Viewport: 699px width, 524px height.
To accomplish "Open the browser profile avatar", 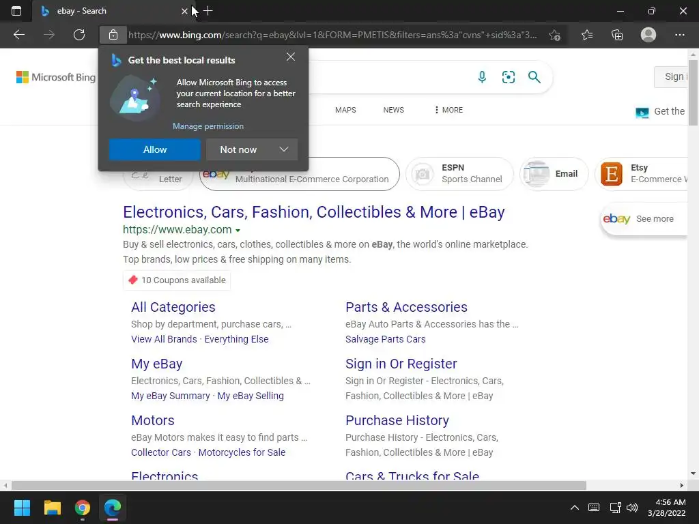I will click(648, 35).
